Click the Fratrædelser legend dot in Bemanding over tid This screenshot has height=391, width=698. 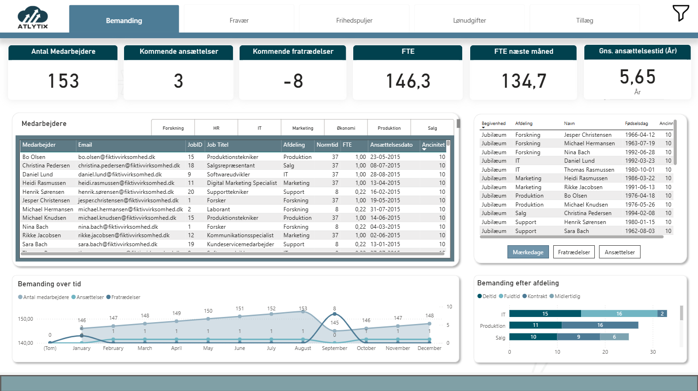108,297
